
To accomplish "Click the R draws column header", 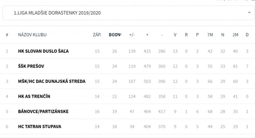I will pyautogui.click(x=186, y=35).
